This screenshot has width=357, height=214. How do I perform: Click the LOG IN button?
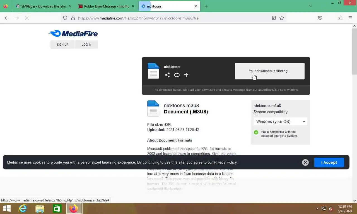[86, 45]
